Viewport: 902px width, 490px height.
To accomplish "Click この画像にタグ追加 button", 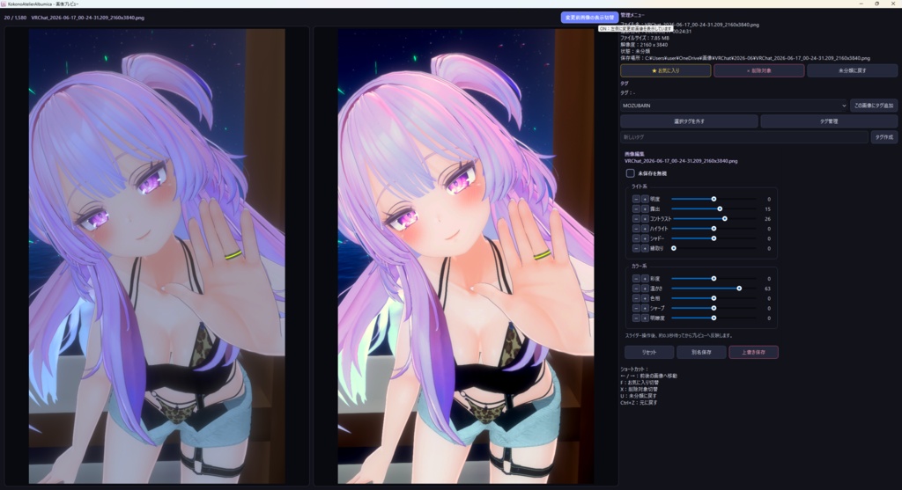I will pos(874,106).
